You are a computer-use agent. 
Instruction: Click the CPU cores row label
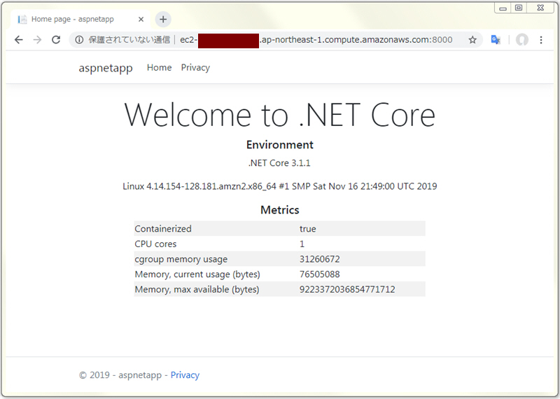pos(155,244)
